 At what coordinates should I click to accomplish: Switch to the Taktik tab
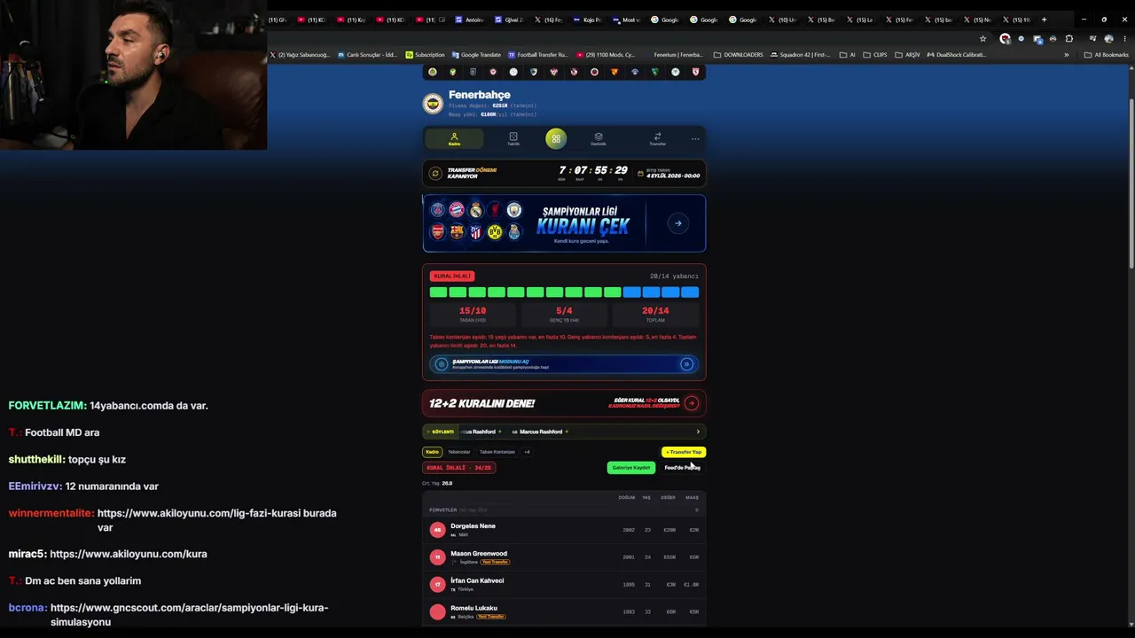pos(513,138)
